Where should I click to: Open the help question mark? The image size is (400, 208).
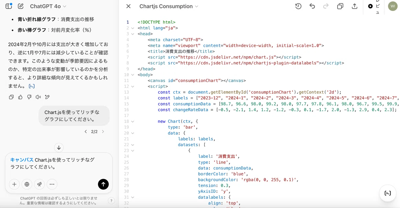112,201
